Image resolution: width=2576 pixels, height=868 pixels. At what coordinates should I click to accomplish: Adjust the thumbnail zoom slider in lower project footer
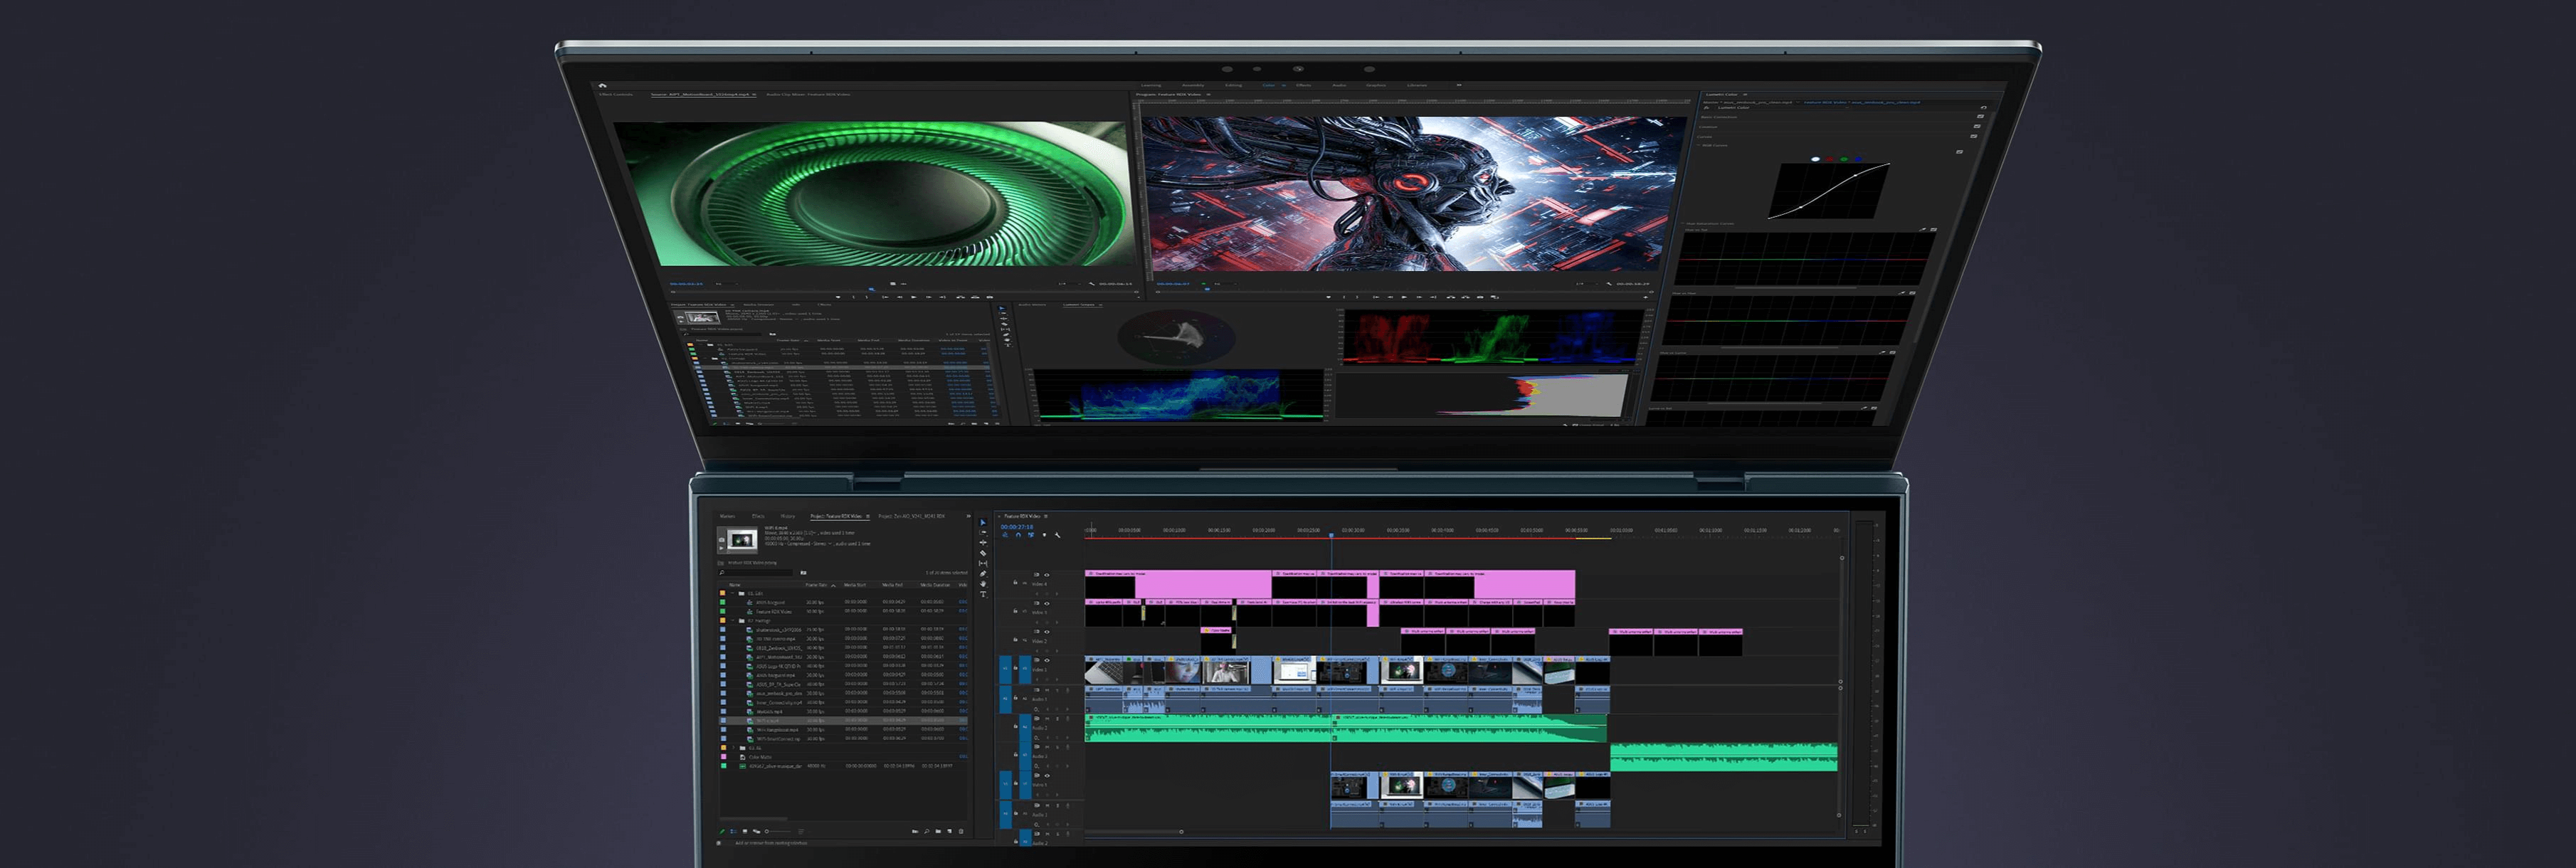[x=779, y=832]
